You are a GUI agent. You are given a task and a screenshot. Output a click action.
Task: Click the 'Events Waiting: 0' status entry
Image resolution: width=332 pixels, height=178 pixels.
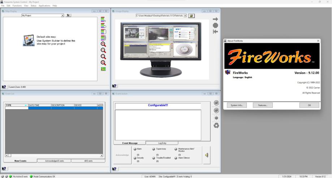[184, 177]
